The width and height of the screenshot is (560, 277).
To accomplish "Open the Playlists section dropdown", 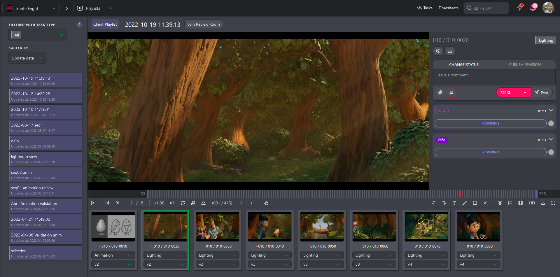I will 95,8.
